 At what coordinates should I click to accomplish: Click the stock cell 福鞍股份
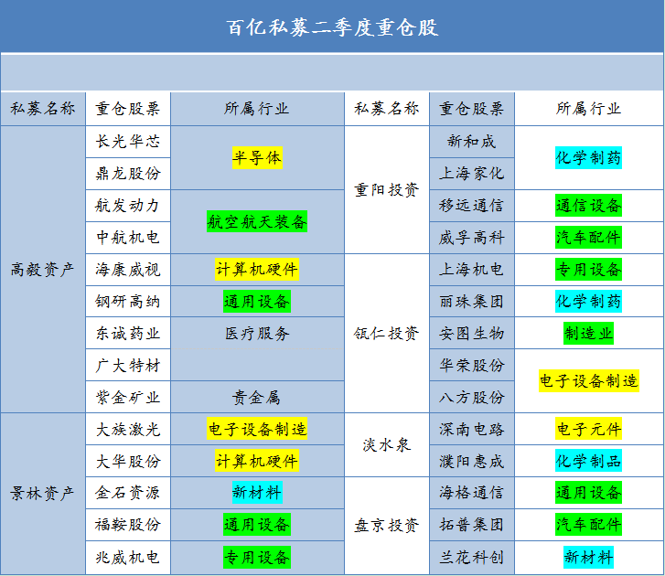pos(128,525)
